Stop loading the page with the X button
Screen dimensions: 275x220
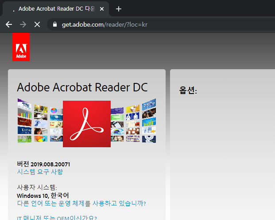[37, 24]
